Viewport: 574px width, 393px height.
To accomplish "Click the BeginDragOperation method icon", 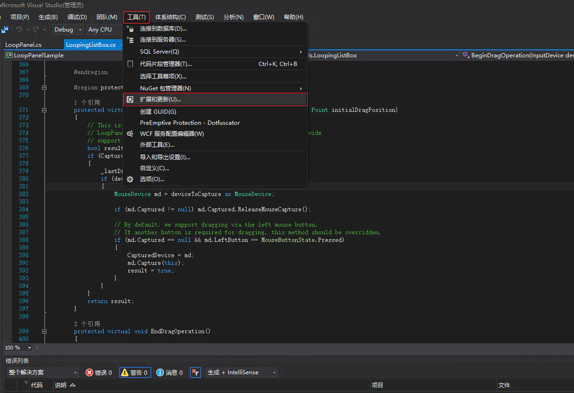I will (x=466, y=56).
